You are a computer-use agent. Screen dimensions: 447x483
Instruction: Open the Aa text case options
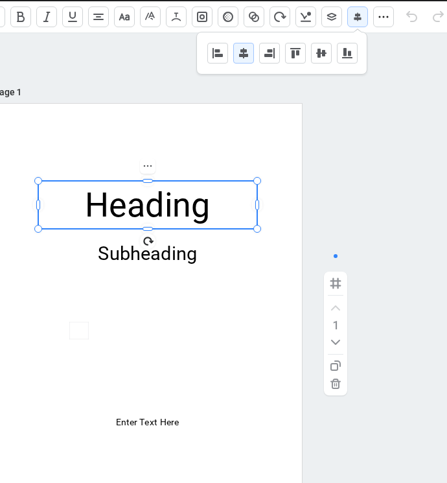pos(124,17)
